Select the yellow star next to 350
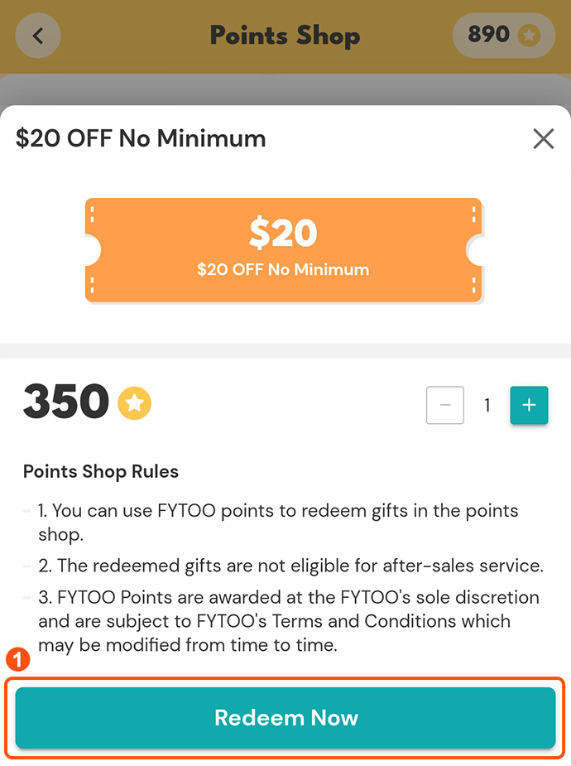The height and width of the screenshot is (766, 571). coord(134,403)
